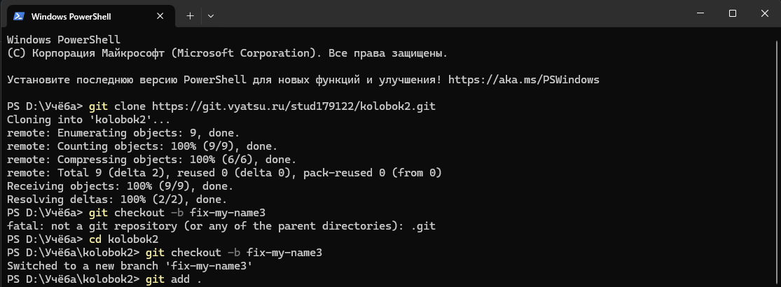Click the PowerShell icon in the tab
The height and width of the screenshot is (287, 781).
click(19, 15)
